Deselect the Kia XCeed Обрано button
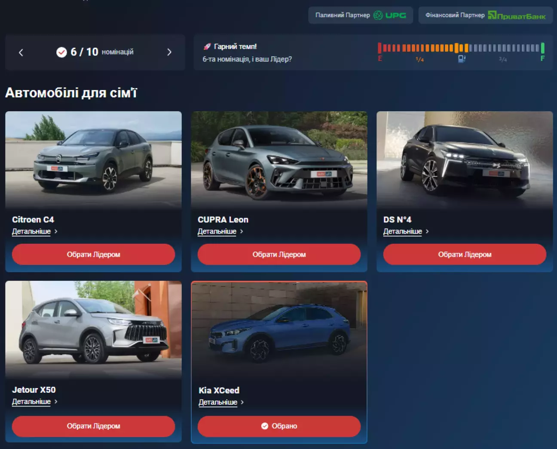 tap(279, 426)
